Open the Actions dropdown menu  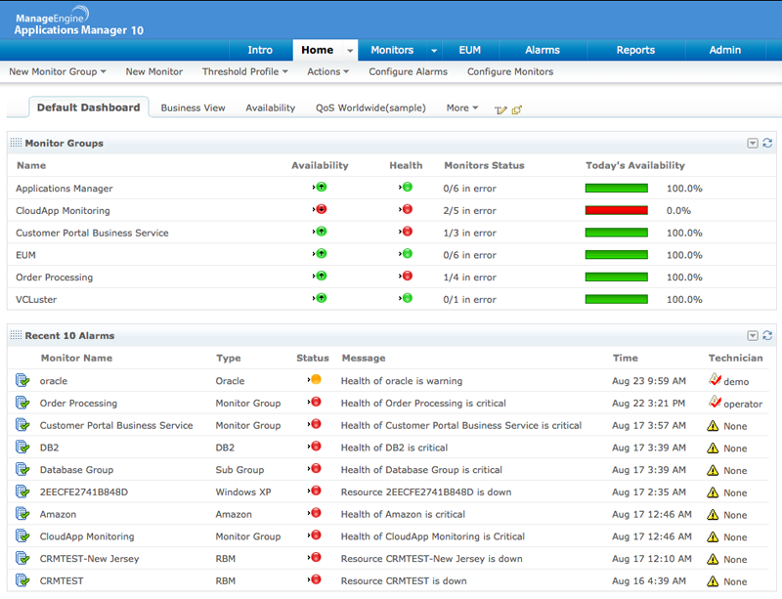coord(327,71)
